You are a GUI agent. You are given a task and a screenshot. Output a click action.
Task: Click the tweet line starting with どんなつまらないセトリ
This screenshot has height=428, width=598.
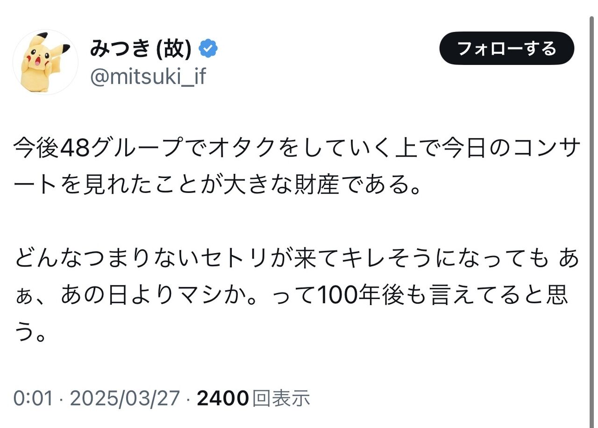(x=297, y=259)
